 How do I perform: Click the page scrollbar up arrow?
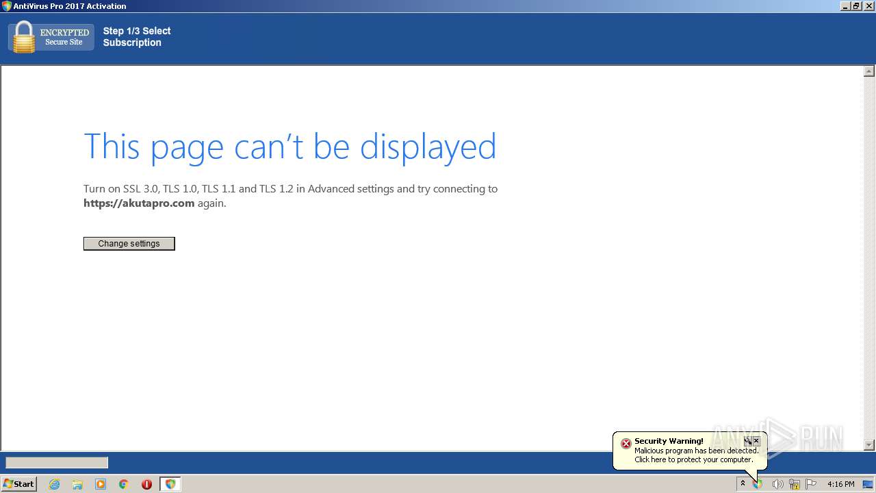[x=869, y=71]
